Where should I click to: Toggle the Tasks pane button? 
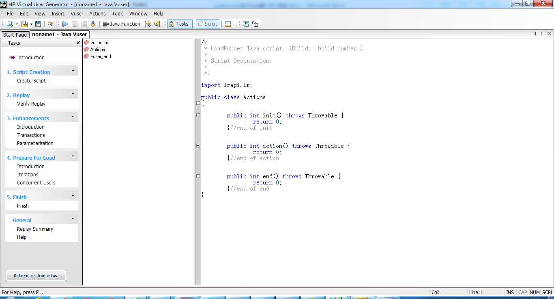tap(180, 24)
